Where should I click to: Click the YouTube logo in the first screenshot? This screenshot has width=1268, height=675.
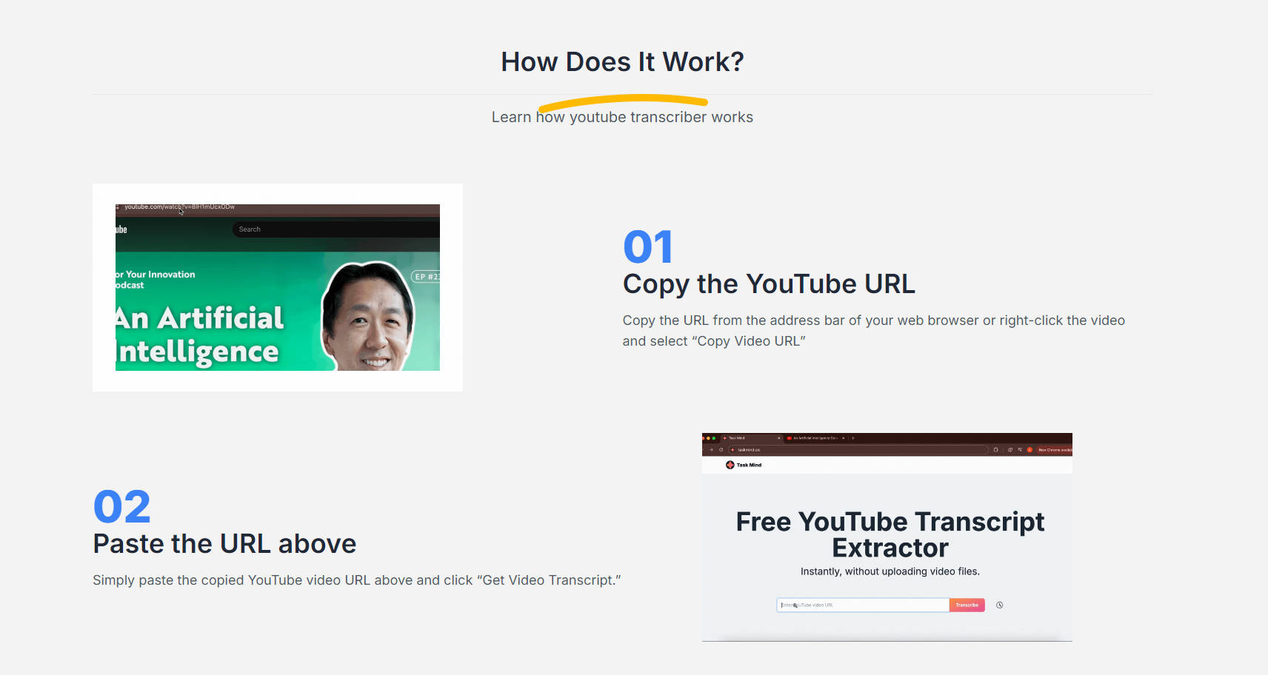[121, 229]
